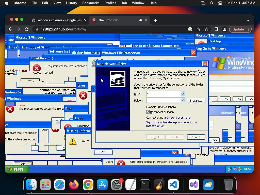Open System Settings from the dock
Viewport: 260px width, 195px height.
[117, 185]
